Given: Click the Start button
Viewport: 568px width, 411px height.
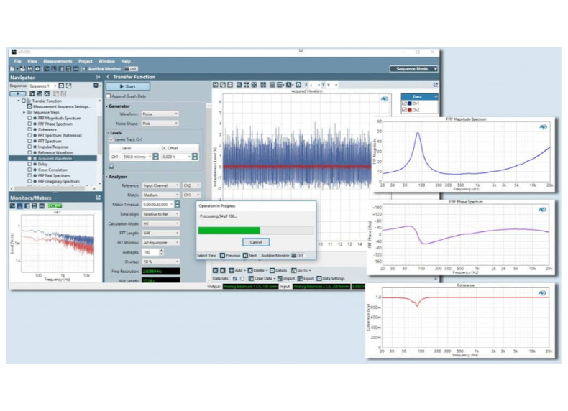Looking at the screenshot, I should [128, 86].
